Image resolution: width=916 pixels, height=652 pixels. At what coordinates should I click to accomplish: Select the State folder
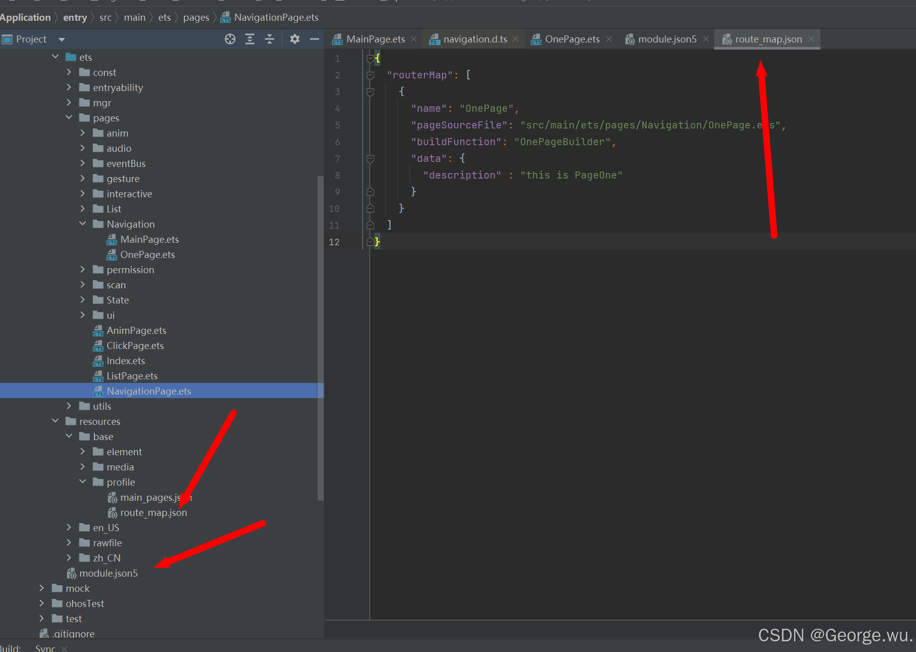click(118, 300)
